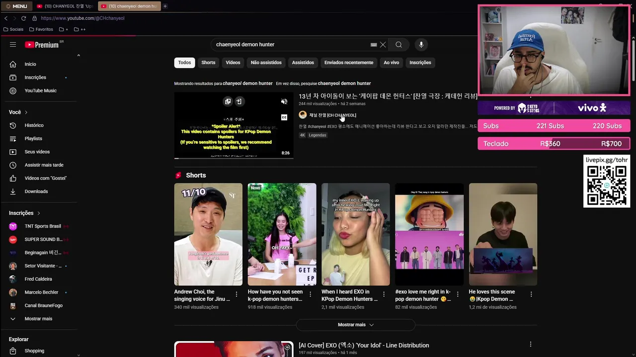
Task: Open the Sociais bookmarks folder
Action: coord(13,29)
